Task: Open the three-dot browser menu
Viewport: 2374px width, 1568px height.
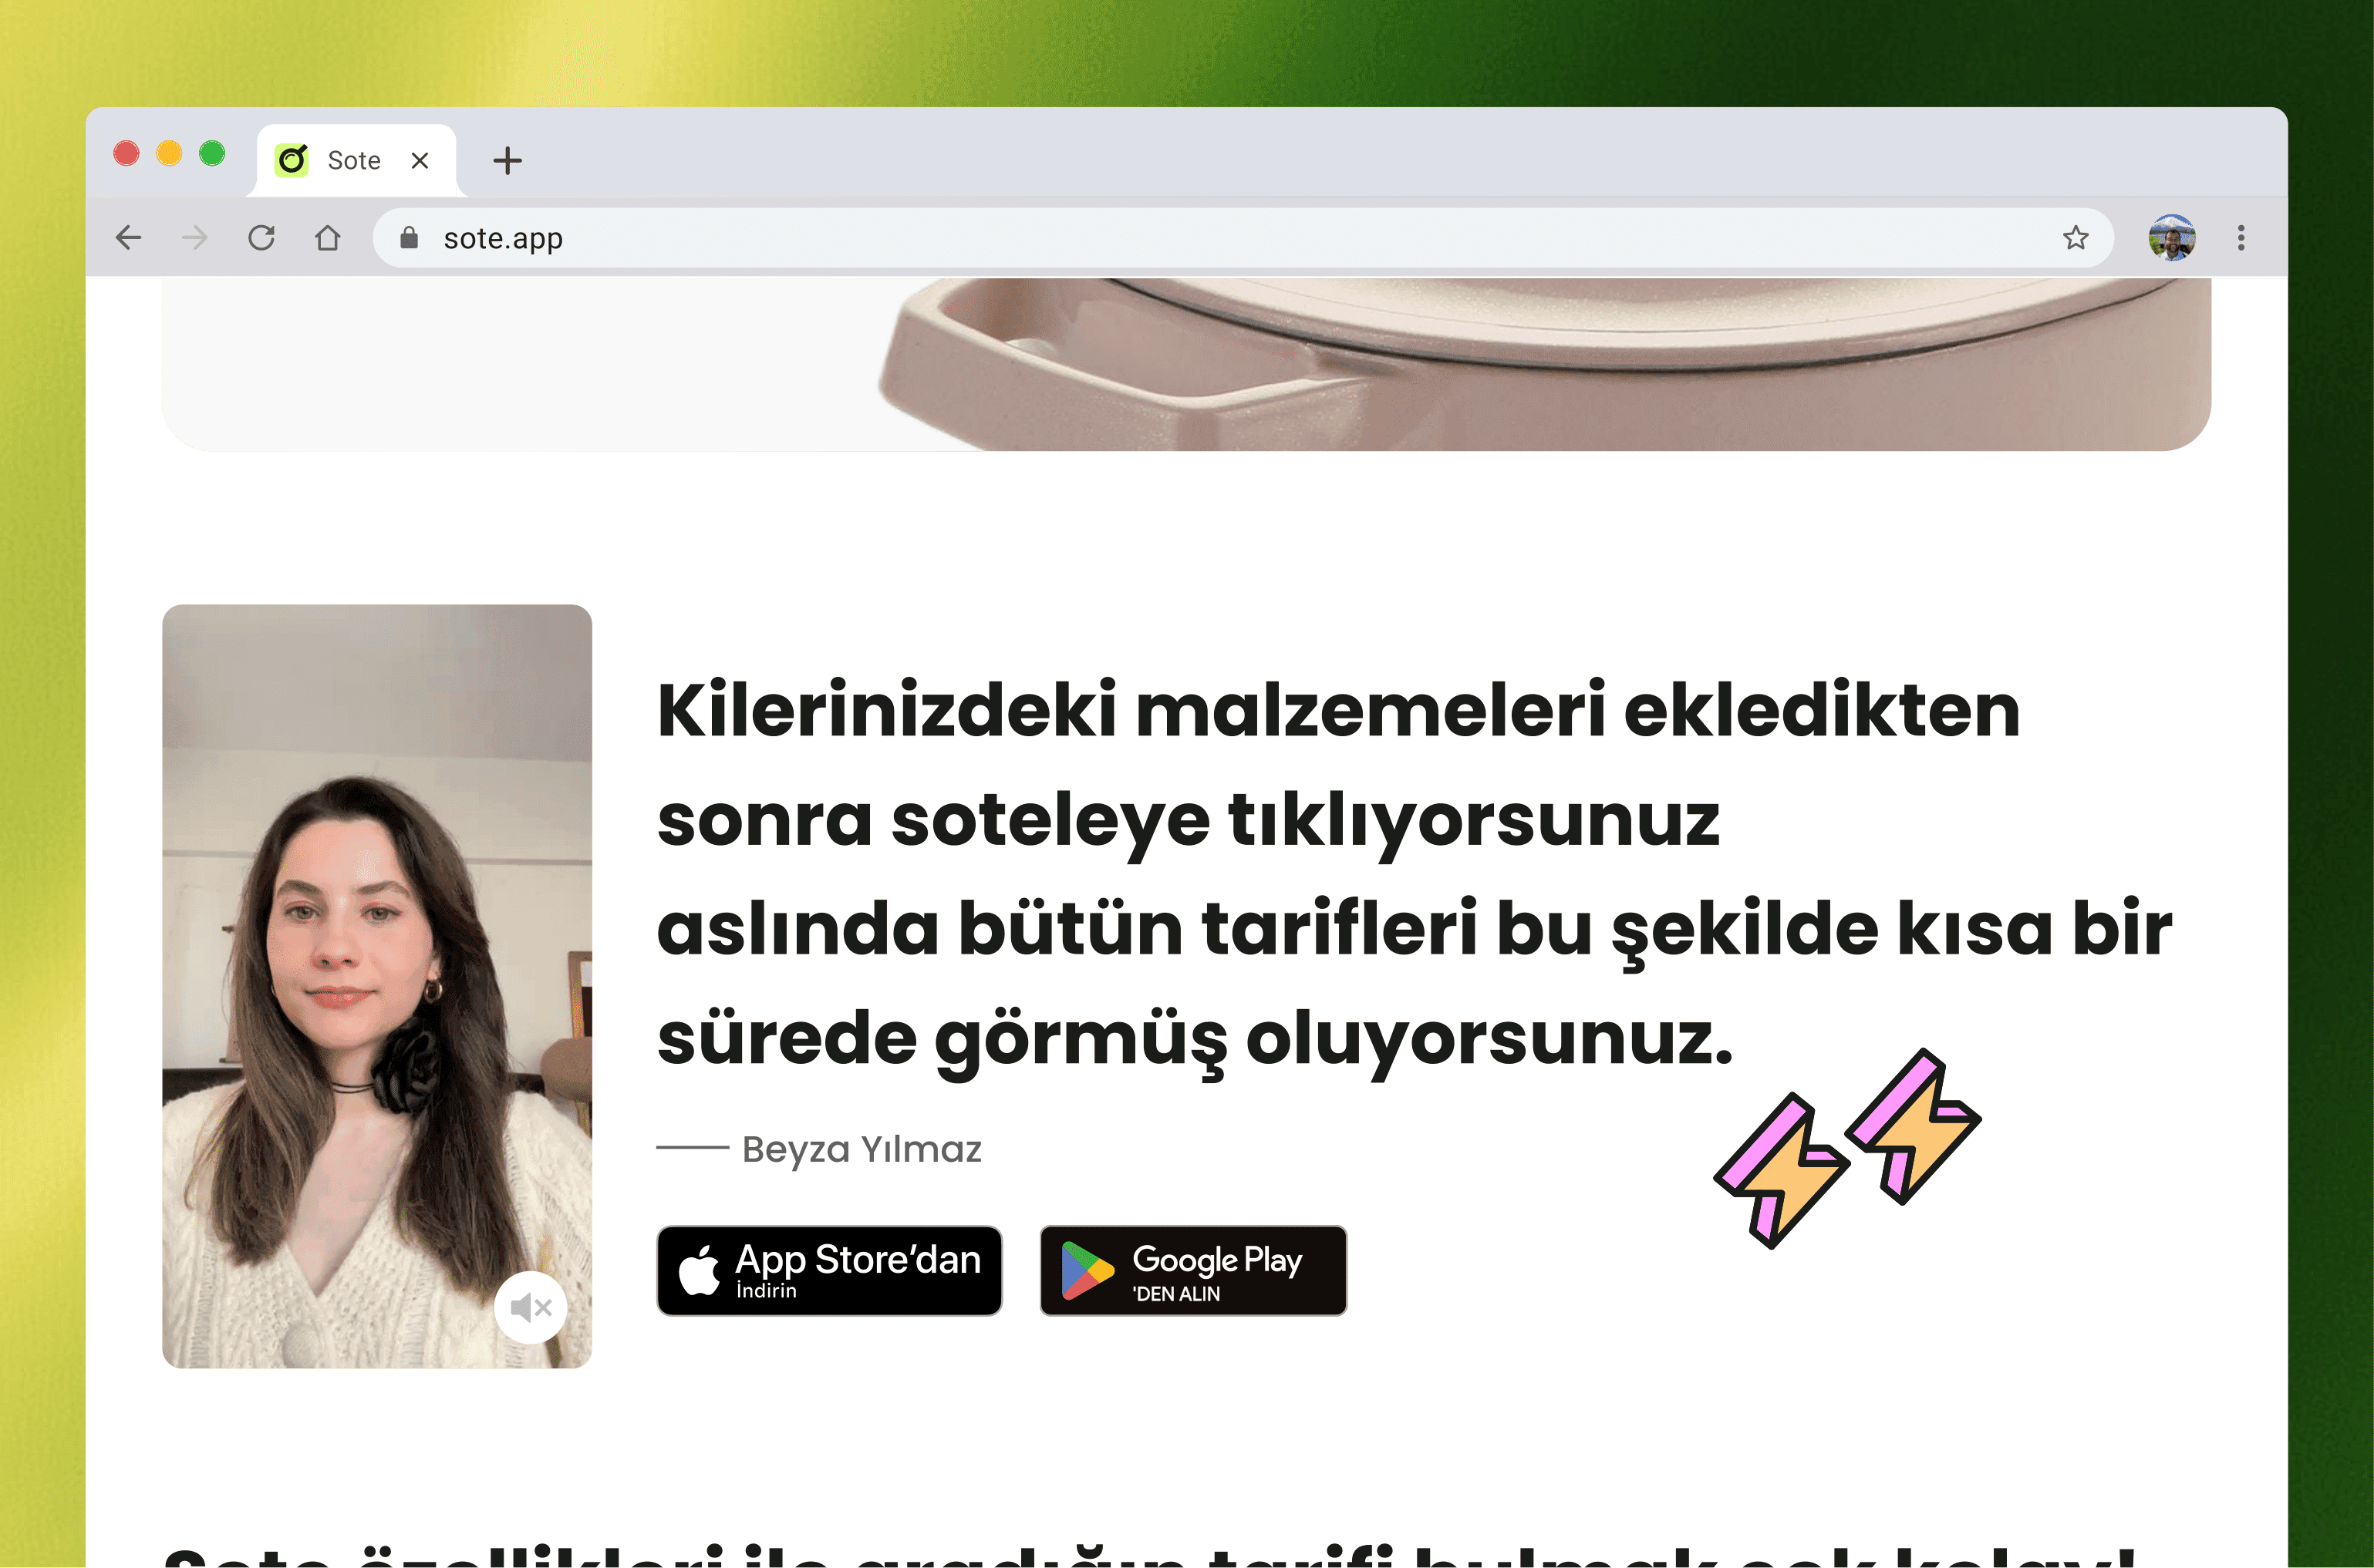Action: [x=2241, y=238]
